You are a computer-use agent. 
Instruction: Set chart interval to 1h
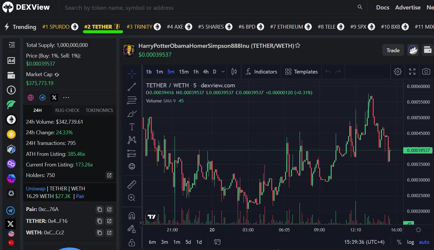196,71
